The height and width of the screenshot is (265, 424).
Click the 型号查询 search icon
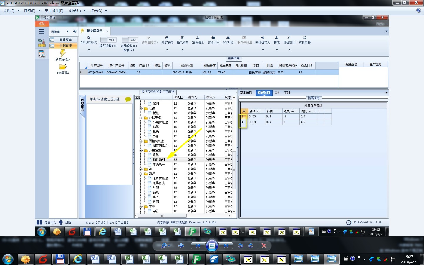89,38
